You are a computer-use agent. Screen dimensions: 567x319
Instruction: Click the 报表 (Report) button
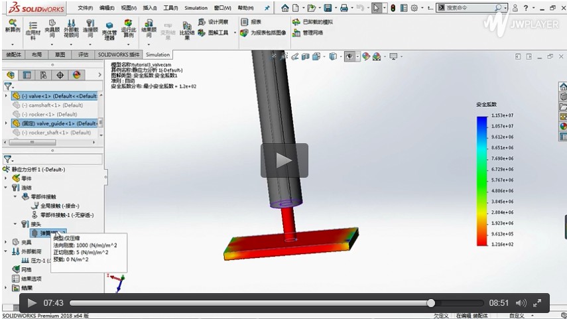(x=252, y=22)
